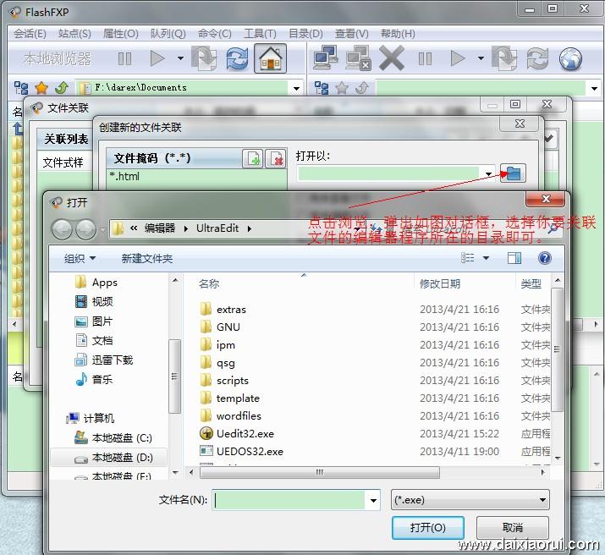Viewport: 605px width, 555px height.
Task: Click the local refresh icon
Action: point(237,58)
